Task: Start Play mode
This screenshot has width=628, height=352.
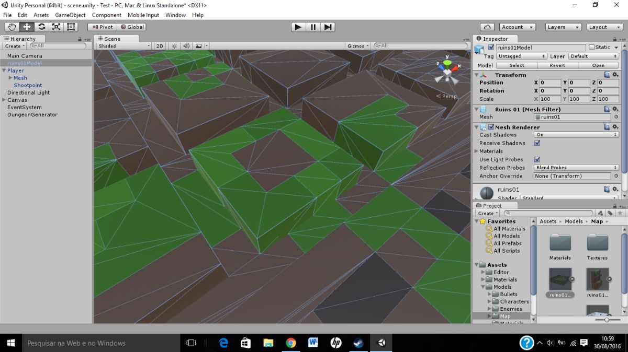Action: tap(298, 27)
